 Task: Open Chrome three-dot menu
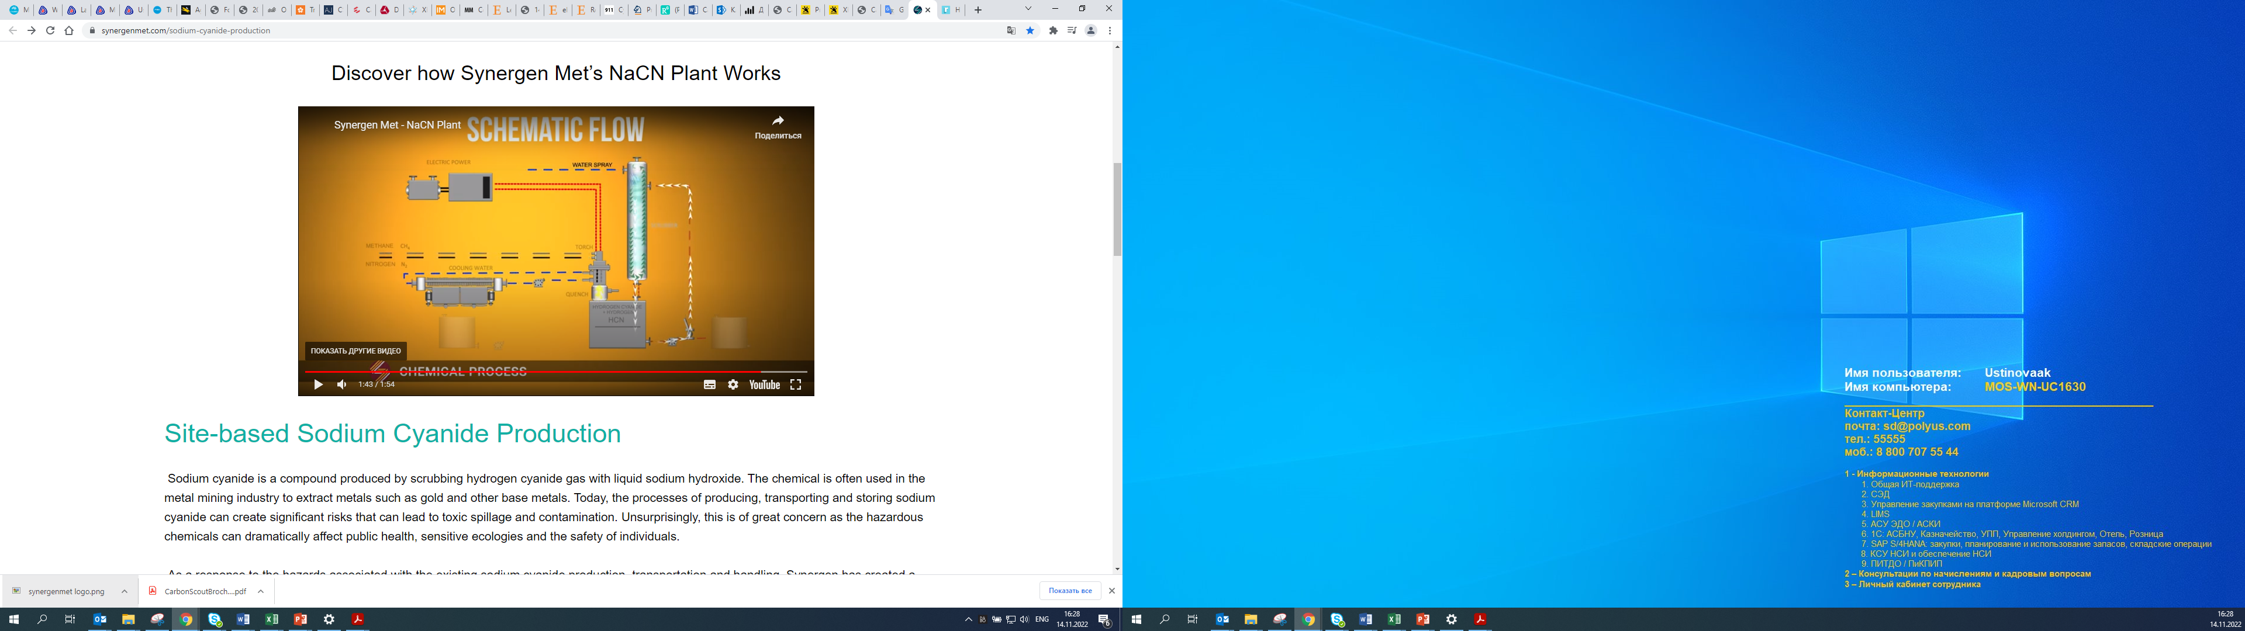click(x=1110, y=30)
